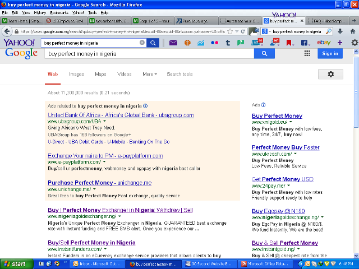
Task: Click the blue Google search magnifier button
Action: click(x=264, y=54)
